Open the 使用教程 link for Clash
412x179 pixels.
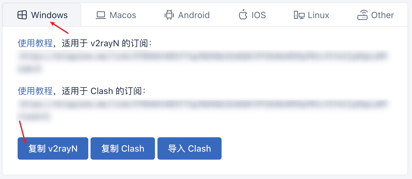click(35, 91)
